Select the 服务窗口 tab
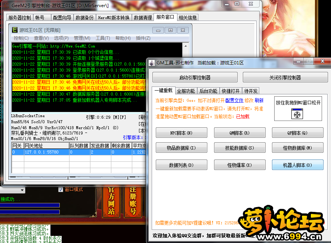Screen dimensions: 331x243 click(165, 17)
